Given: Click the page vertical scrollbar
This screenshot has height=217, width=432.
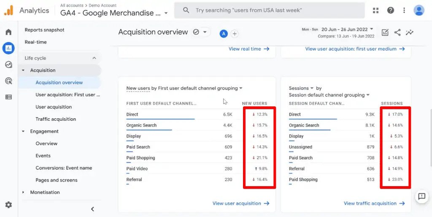Looking at the screenshot, I should (x=431, y=138).
